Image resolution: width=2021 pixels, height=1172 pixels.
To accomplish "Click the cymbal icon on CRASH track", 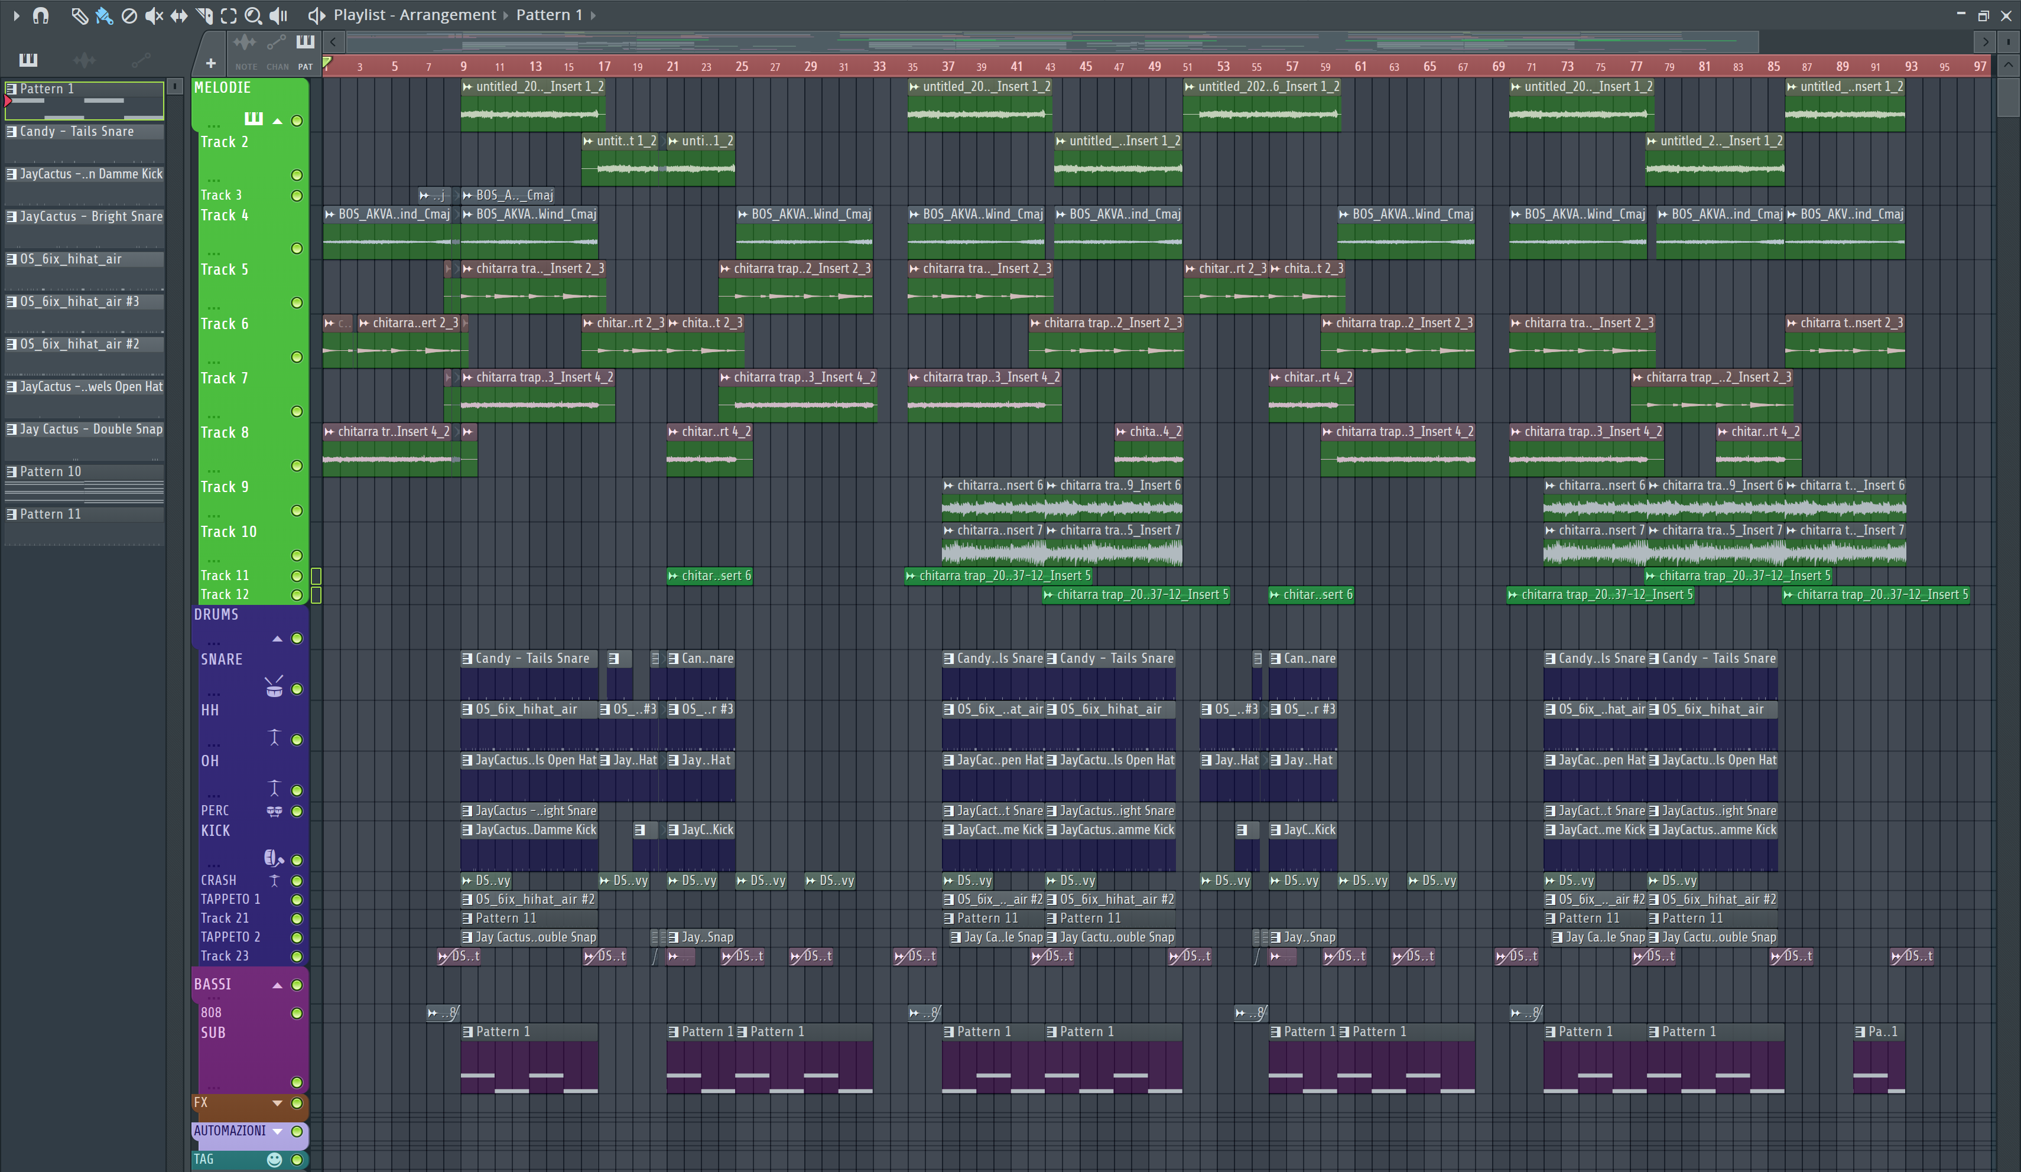I will (274, 880).
